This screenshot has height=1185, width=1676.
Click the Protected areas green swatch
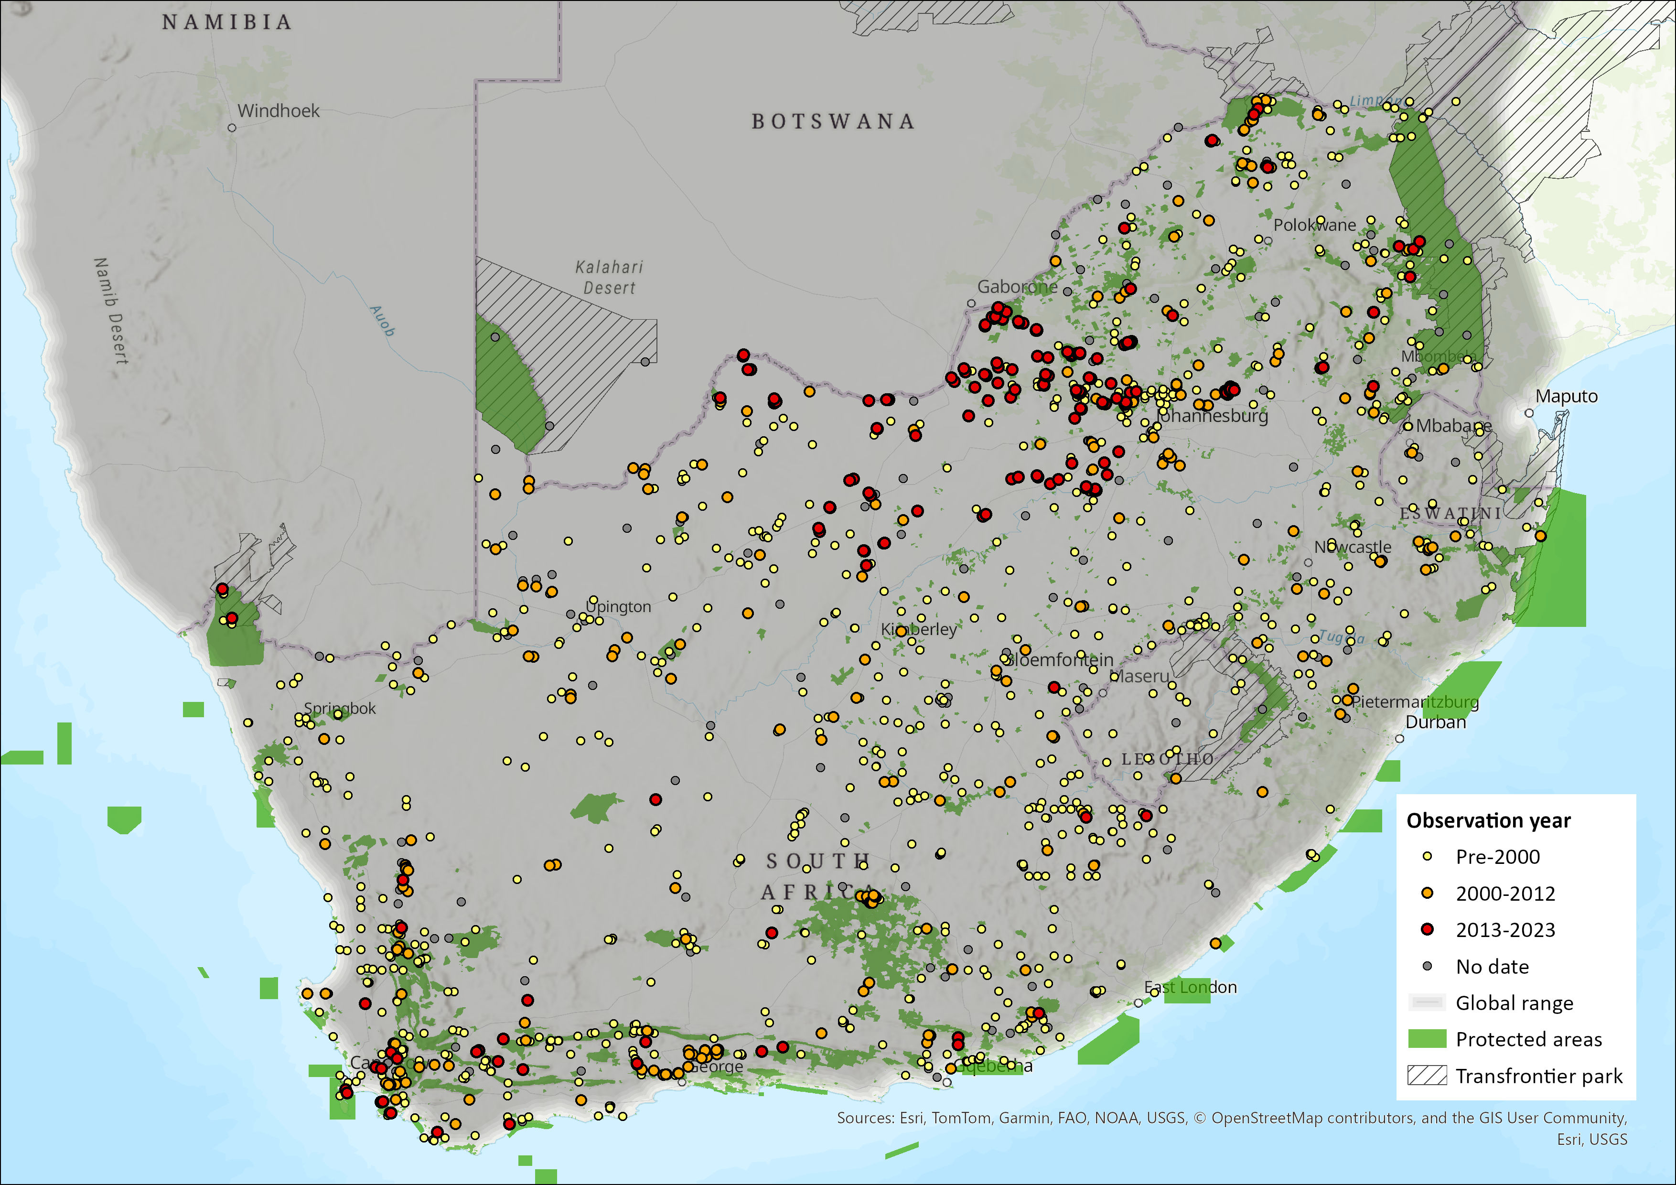click(1426, 1039)
